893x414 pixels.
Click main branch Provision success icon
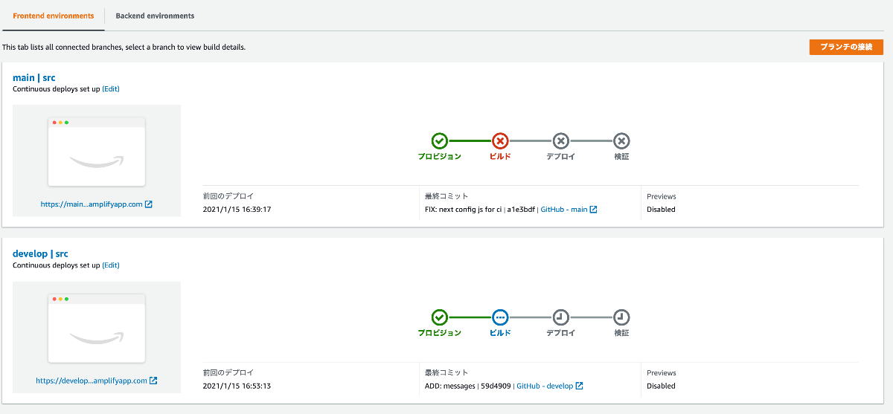click(x=439, y=140)
